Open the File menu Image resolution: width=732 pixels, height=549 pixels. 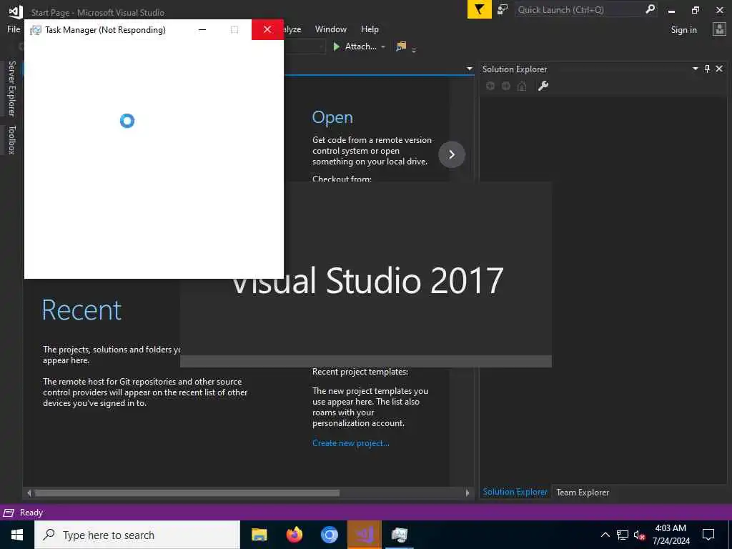point(14,29)
